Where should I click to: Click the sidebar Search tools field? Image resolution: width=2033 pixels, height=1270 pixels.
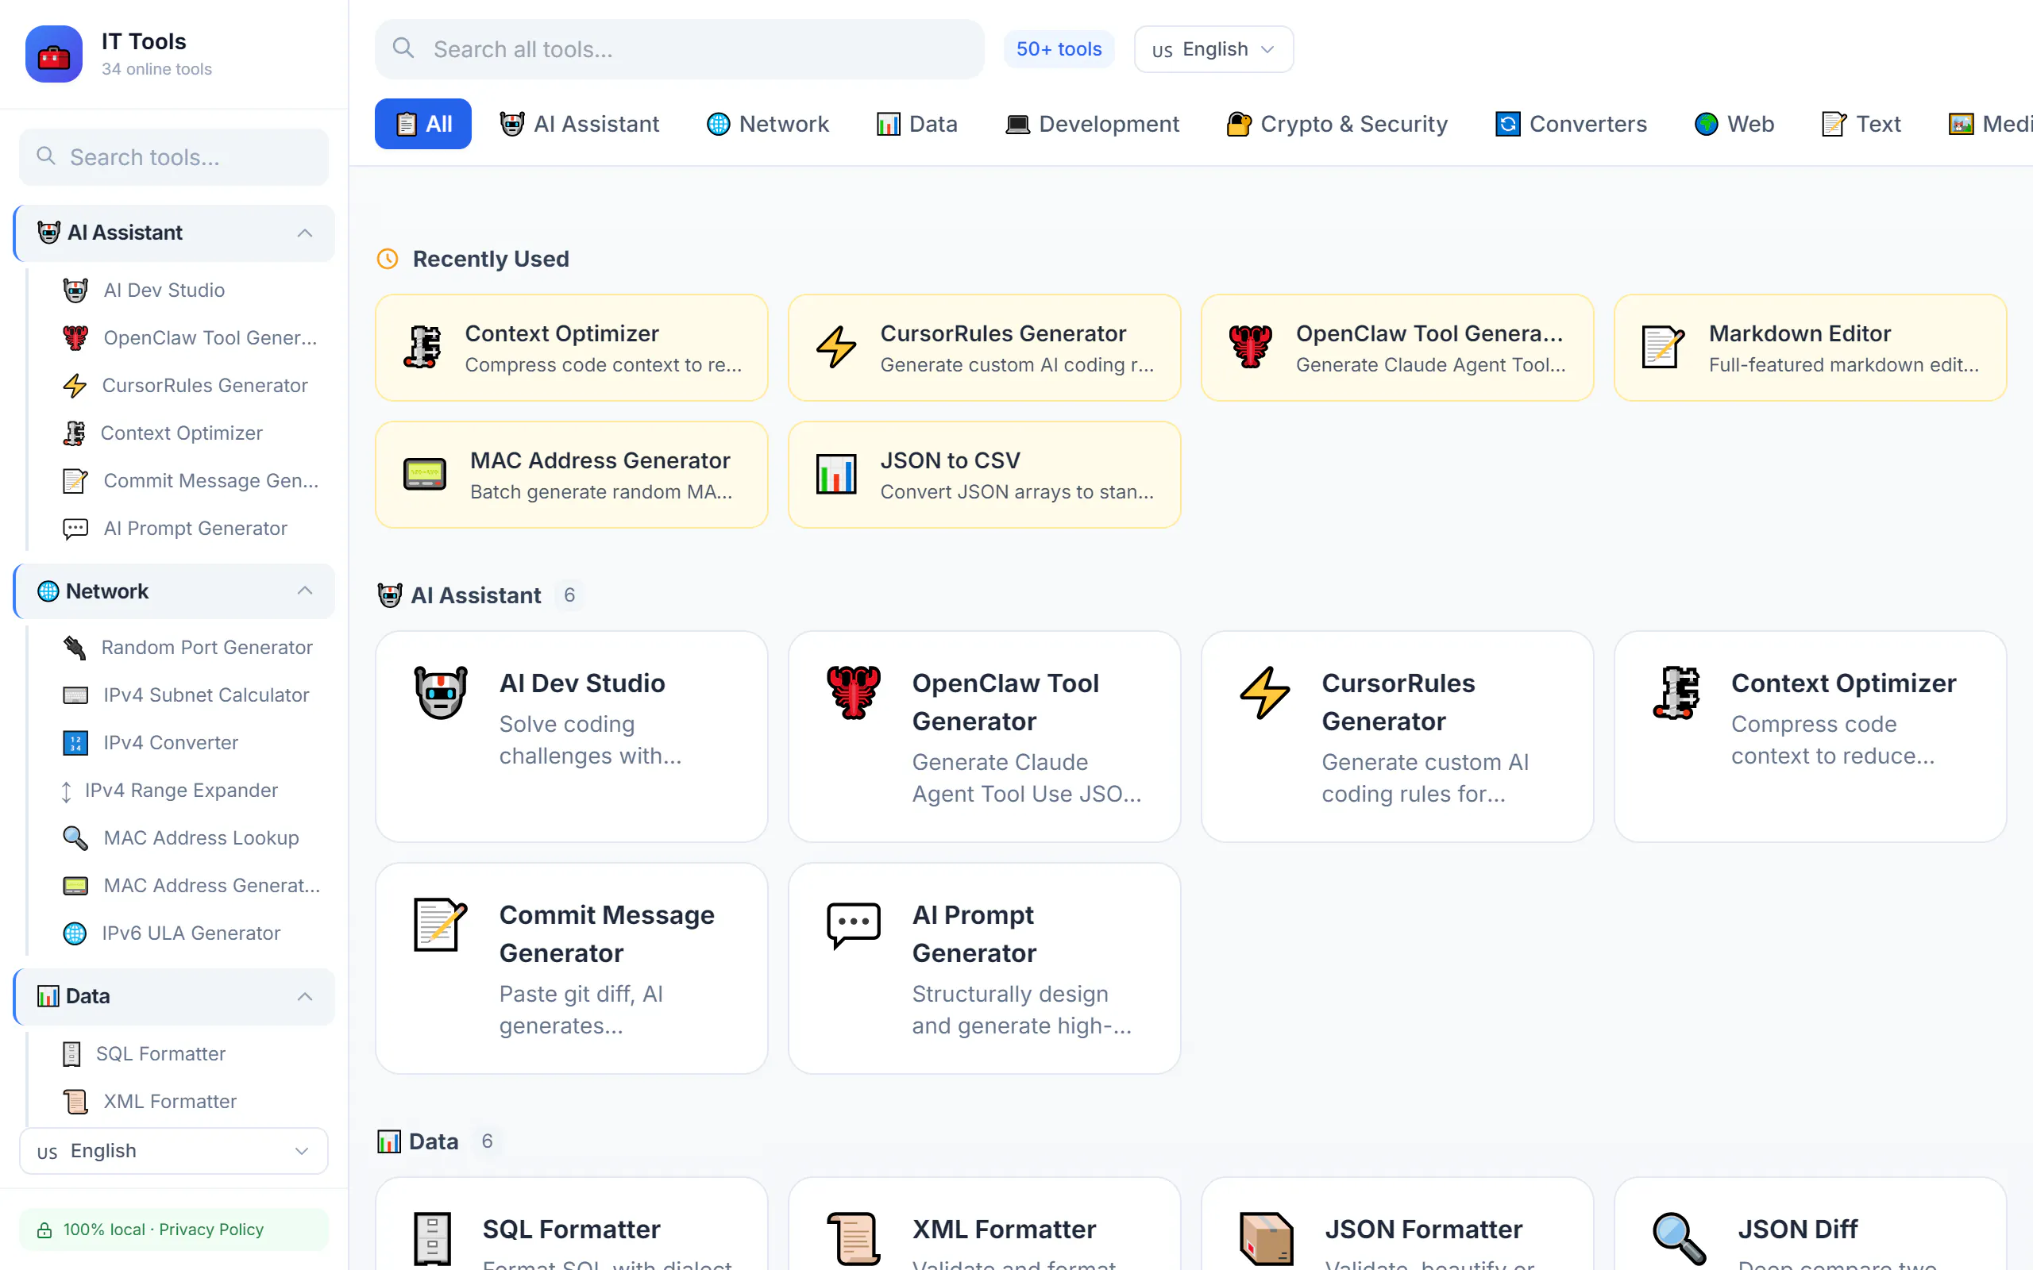click(174, 157)
